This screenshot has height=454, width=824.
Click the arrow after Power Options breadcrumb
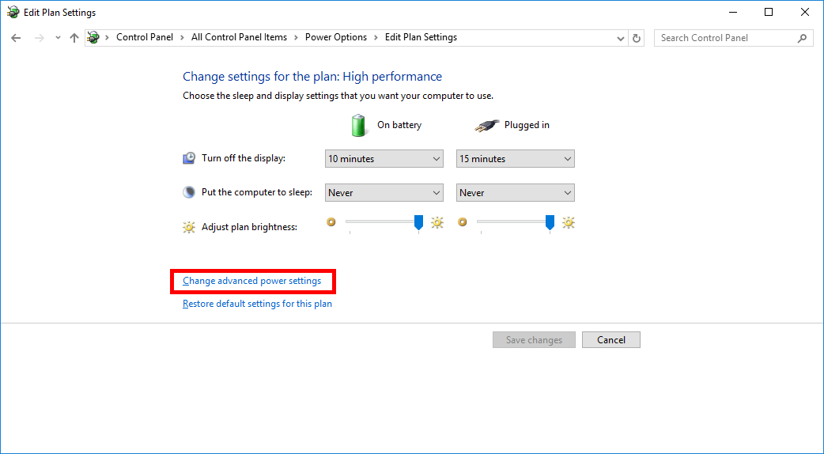point(376,38)
